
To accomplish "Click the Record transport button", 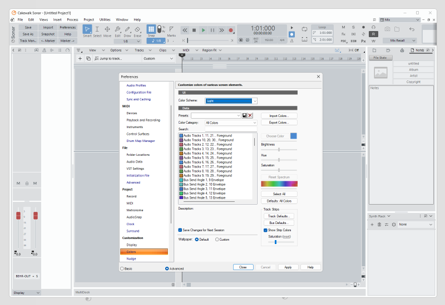I will [231, 30].
